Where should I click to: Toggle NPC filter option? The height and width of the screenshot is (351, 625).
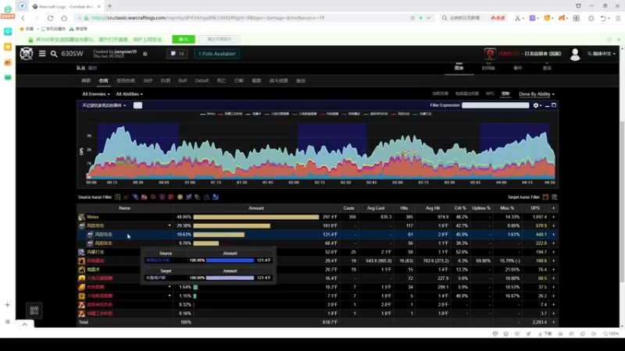pos(490,94)
